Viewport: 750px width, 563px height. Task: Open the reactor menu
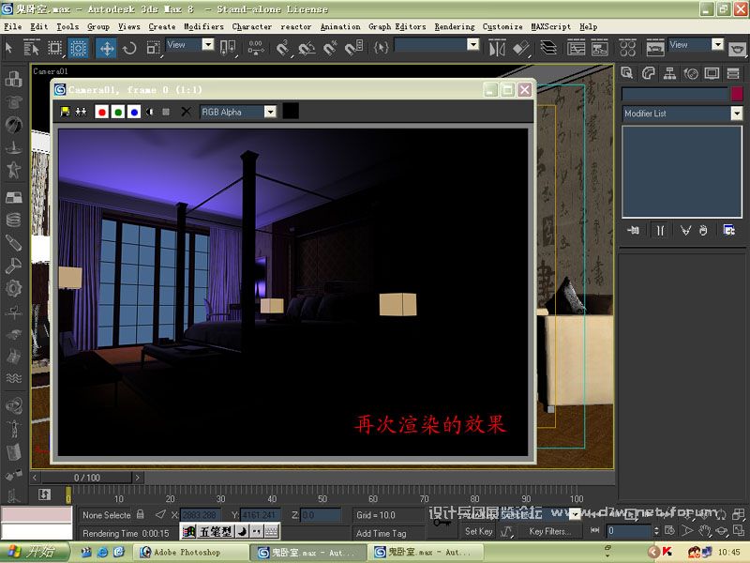tap(295, 27)
